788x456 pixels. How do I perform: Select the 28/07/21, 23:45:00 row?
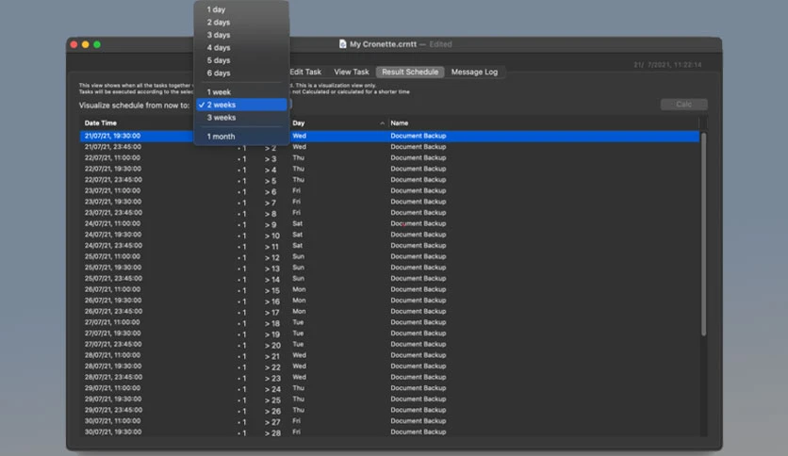coord(389,377)
